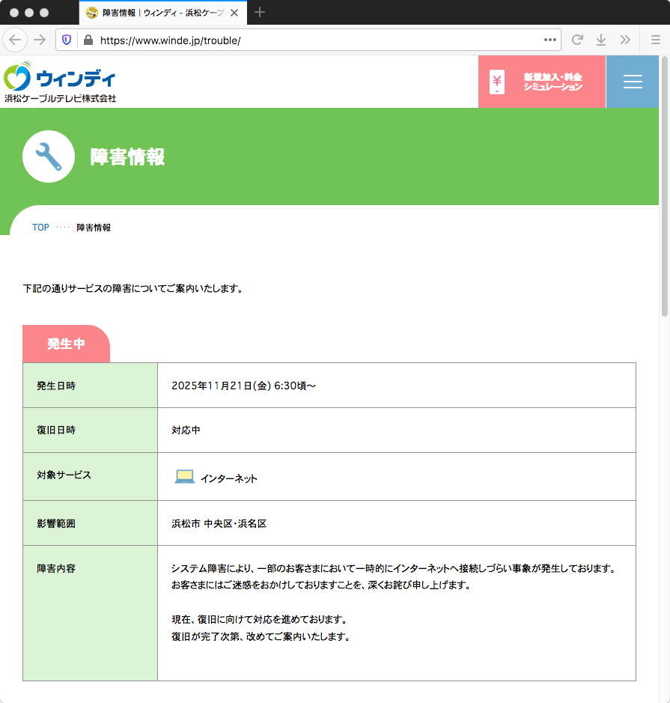Click the 影響範囲 row label
The image size is (670, 703).
(56, 523)
